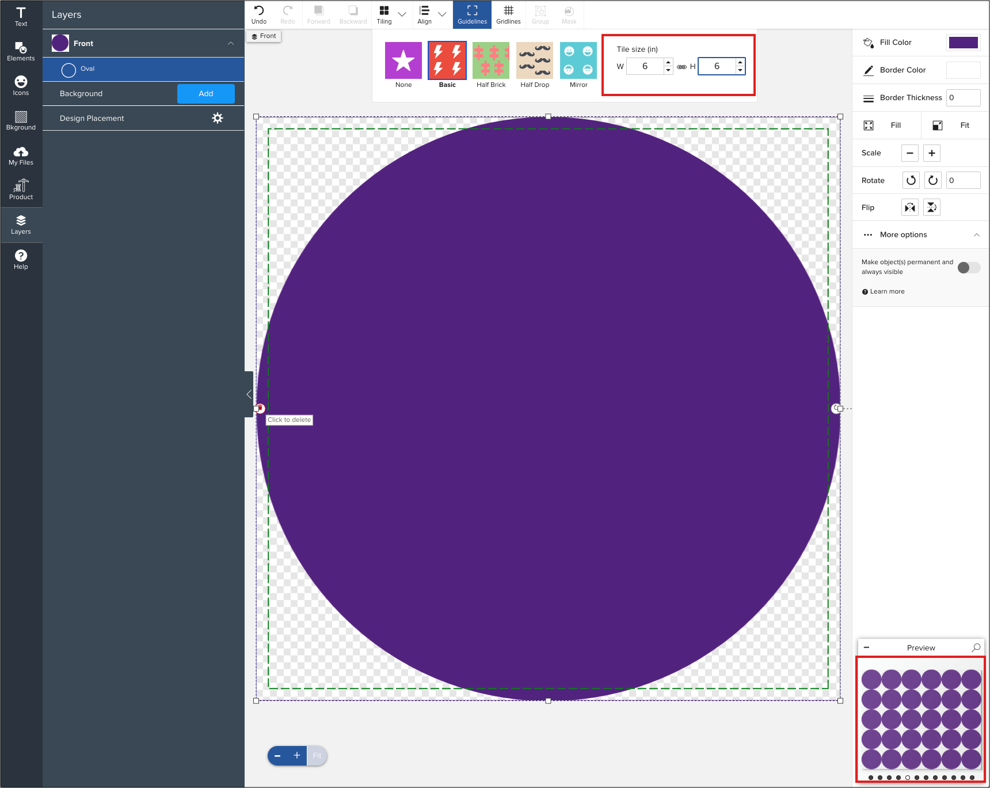Send object Backward
This screenshot has height=788, width=990.
(353, 15)
